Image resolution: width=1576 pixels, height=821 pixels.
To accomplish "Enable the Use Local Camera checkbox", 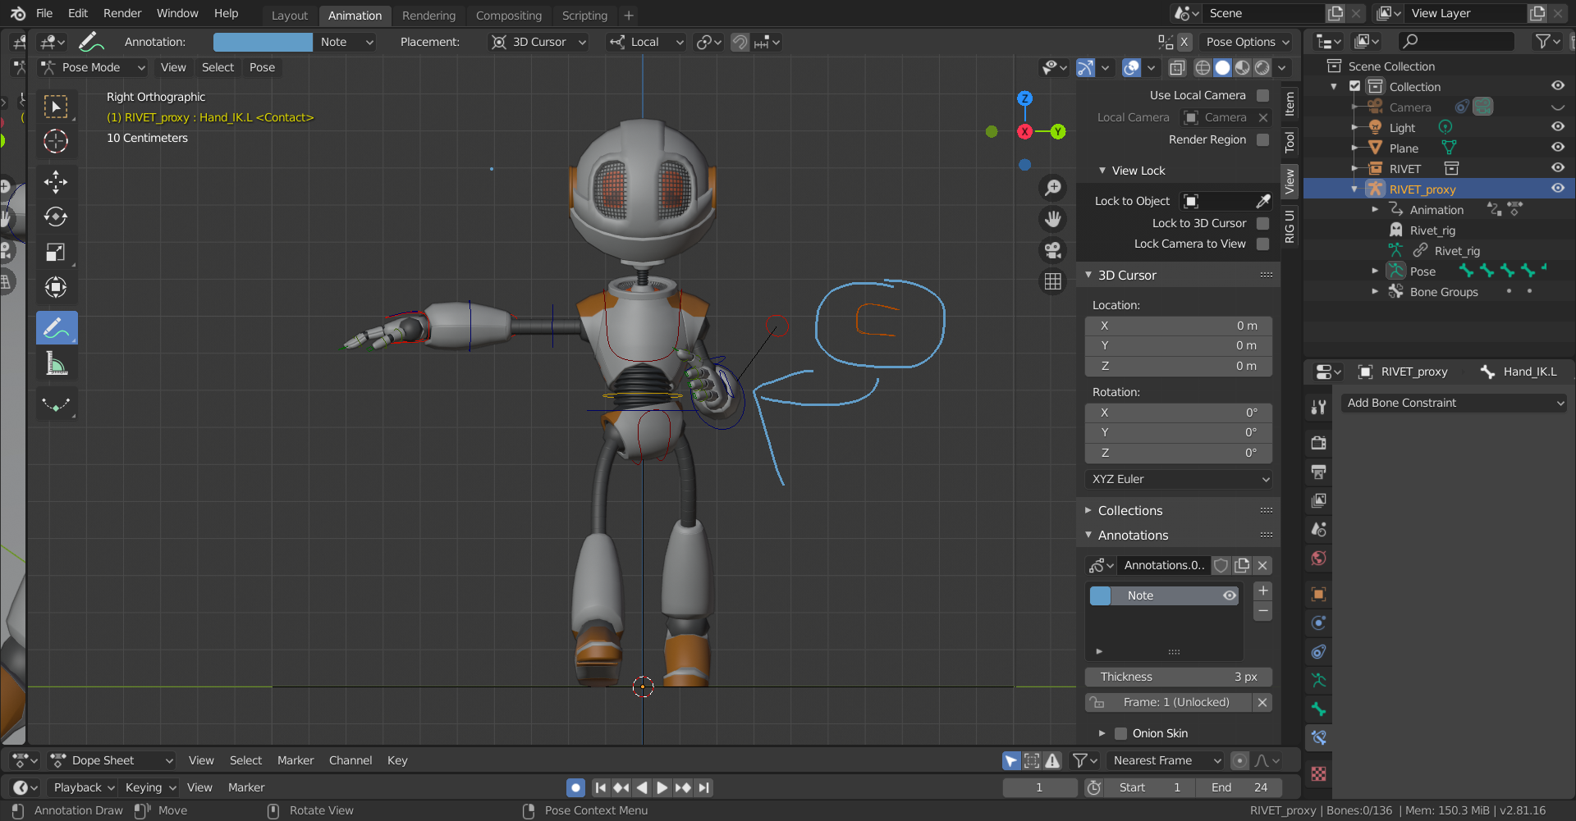I will click(x=1262, y=95).
